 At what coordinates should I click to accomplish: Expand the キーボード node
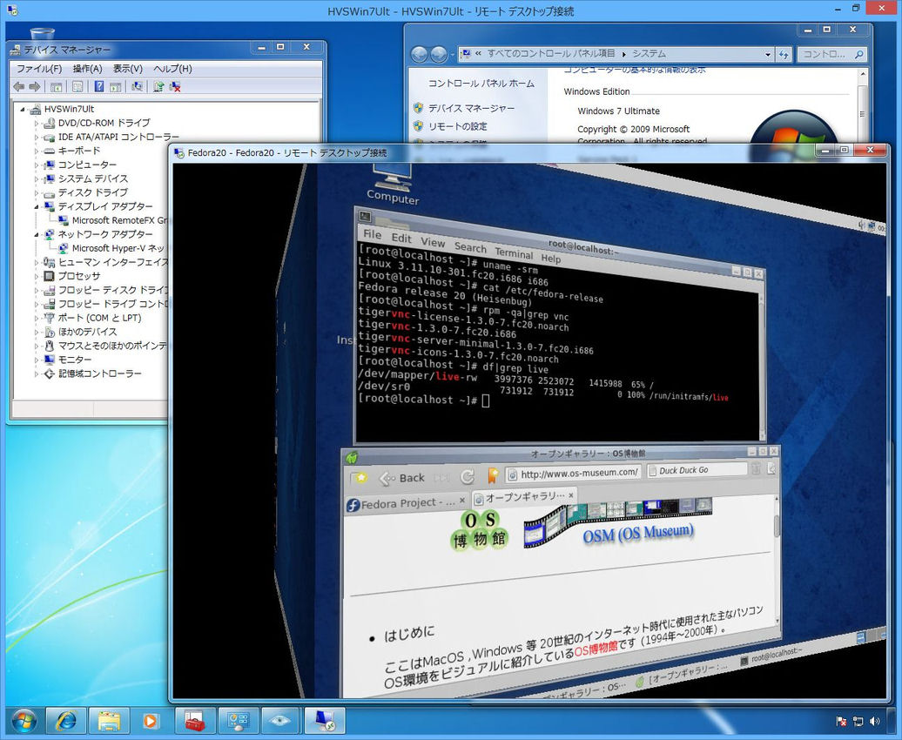pos(37,151)
